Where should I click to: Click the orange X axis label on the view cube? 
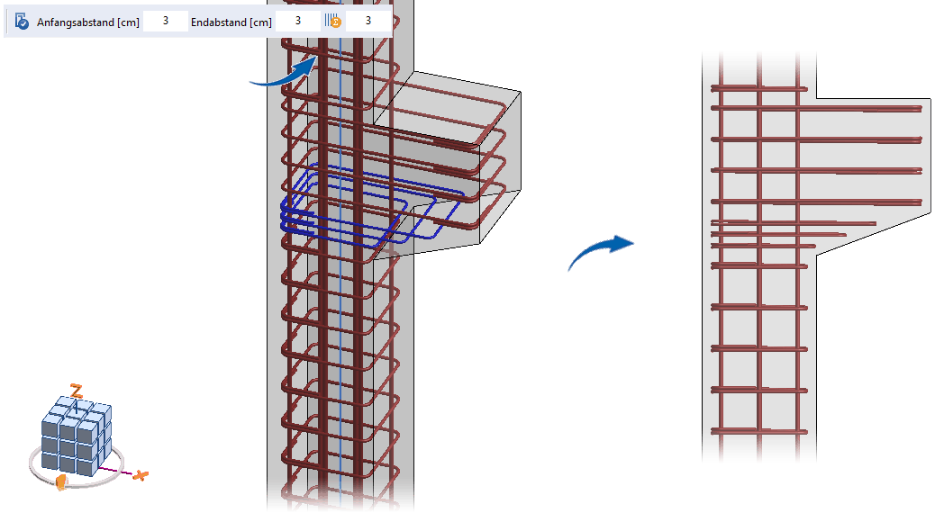[x=141, y=475]
